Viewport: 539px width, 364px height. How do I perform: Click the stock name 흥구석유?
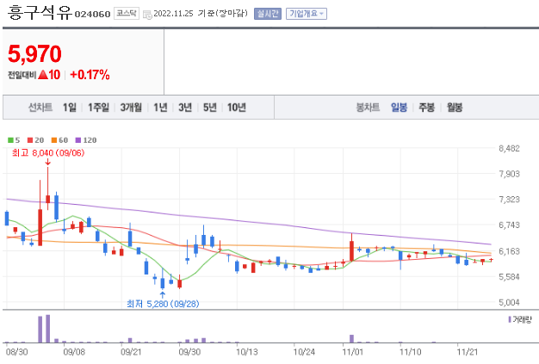tap(40, 13)
